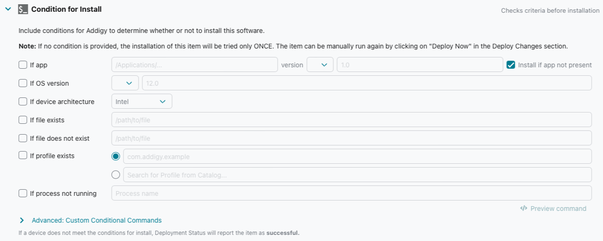Enable the If profile exists checkbox
Screen dimensions: 603x241
(x=23, y=155)
